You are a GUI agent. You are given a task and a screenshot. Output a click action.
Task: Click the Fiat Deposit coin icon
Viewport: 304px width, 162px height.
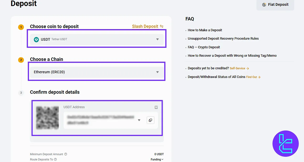click(x=264, y=5)
